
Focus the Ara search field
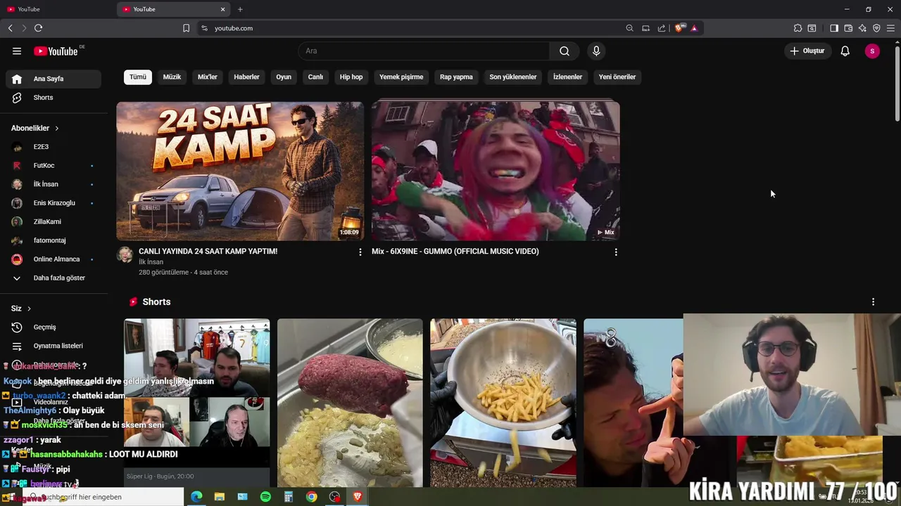coord(424,51)
